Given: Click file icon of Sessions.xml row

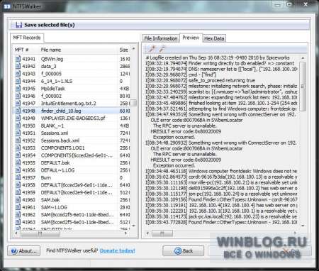Looking at the screenshot, I should tap(18, 133).
